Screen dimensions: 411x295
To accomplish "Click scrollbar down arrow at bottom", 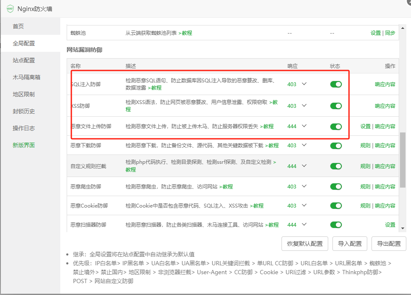I will 403,228.
